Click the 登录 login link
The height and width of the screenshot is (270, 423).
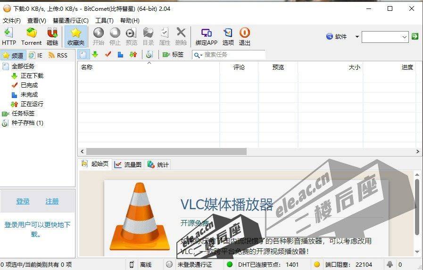click(23, 201)
